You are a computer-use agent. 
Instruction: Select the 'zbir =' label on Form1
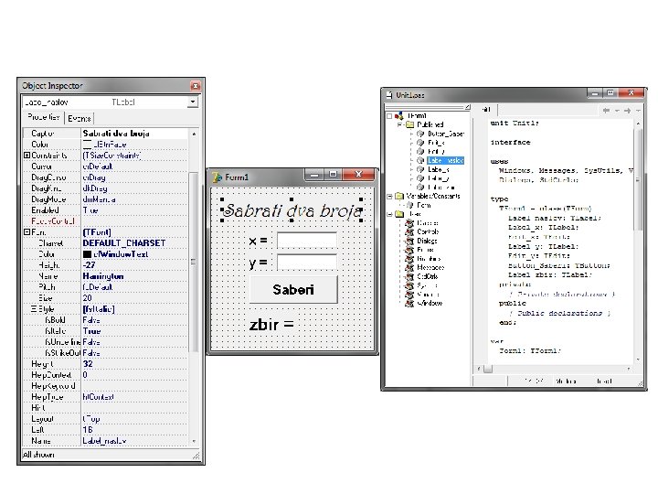tap(272, 324)
